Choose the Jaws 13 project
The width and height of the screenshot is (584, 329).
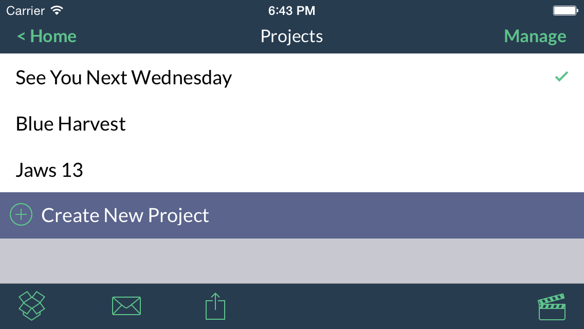coord(49,170)
